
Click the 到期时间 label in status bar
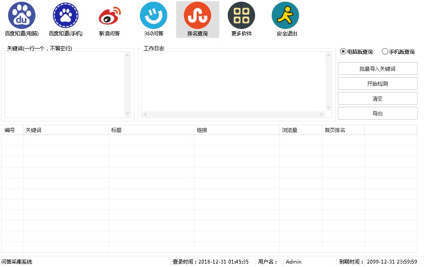[351, 261]
